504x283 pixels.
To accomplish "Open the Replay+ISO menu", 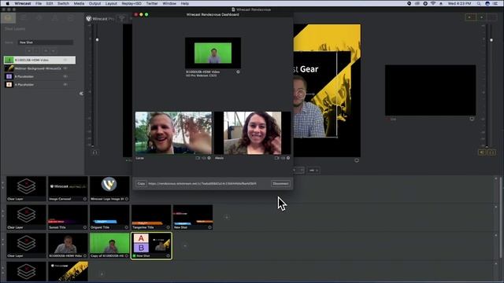I will [x=132, y=3].
